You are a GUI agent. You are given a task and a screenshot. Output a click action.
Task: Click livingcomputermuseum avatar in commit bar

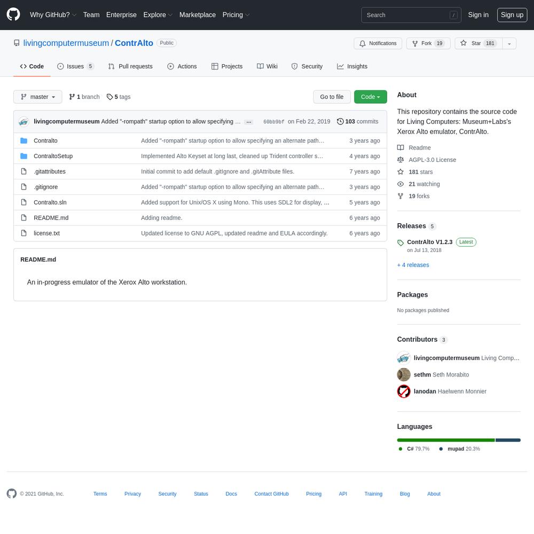(x=23, y=122)
